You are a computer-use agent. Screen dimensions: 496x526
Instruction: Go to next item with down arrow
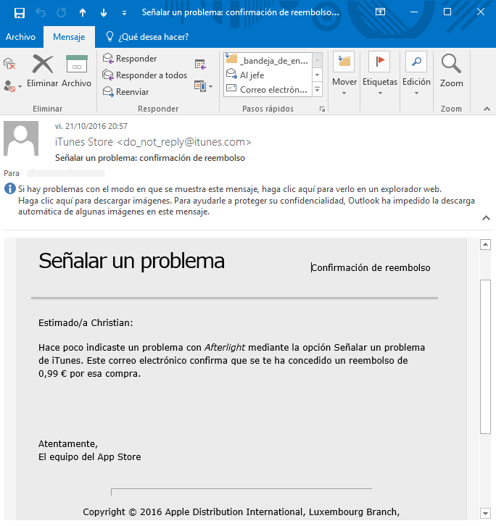click(104, 13)
